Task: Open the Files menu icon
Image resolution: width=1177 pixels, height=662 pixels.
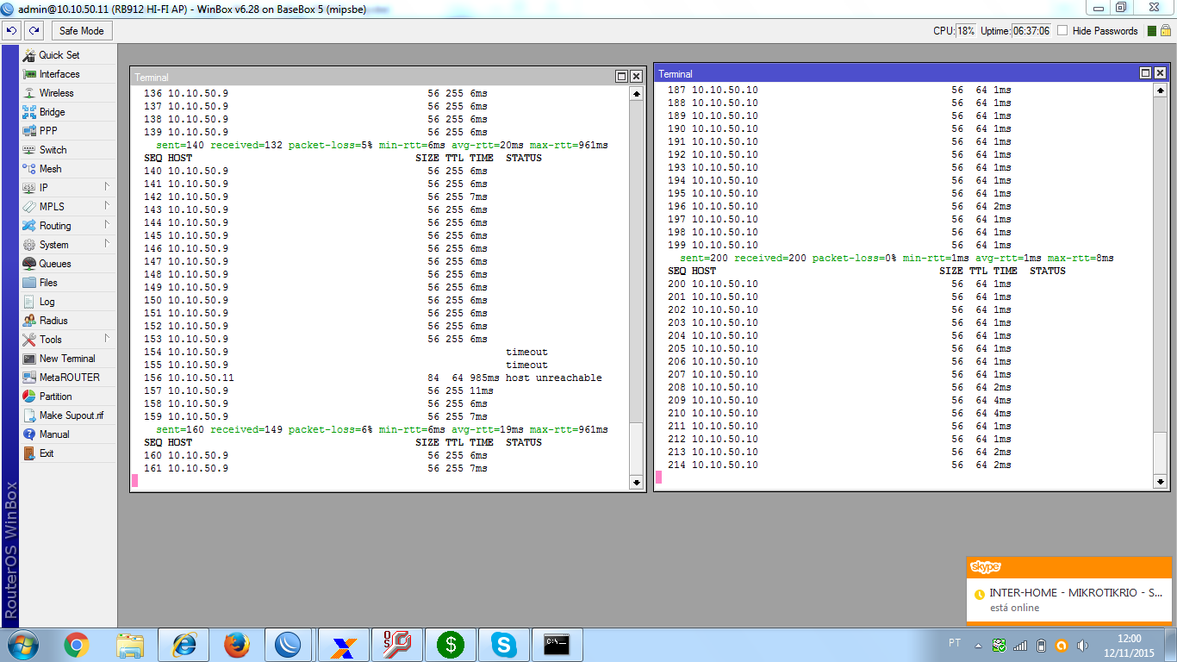Action: [29, 283]
